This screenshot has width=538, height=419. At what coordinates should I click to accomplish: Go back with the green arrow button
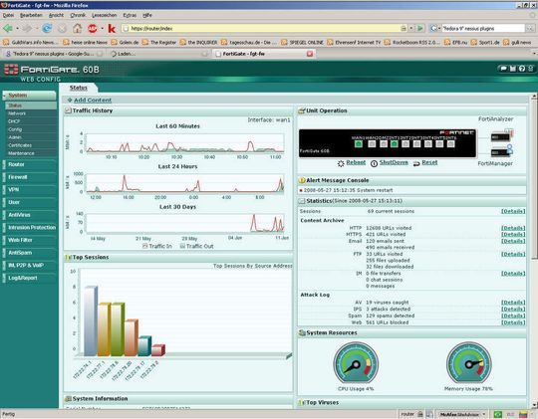[x=8, y=29]
